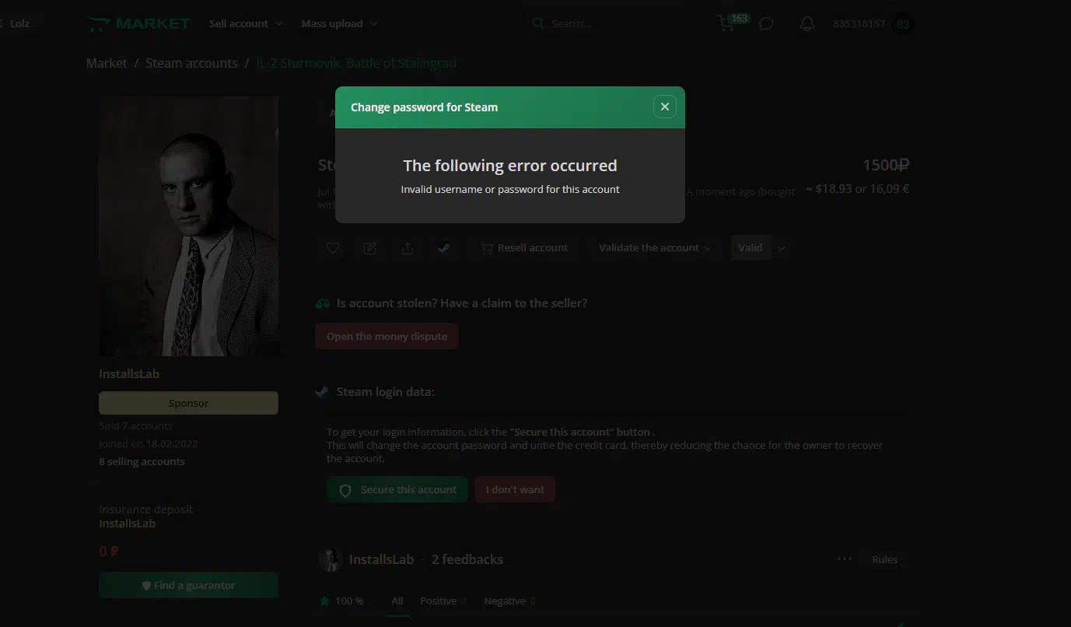Image resolution: width=1071 pixels, height=627 pixels.
Task: Click the username 835318157 in header
Action: click(x=859, y=24)
